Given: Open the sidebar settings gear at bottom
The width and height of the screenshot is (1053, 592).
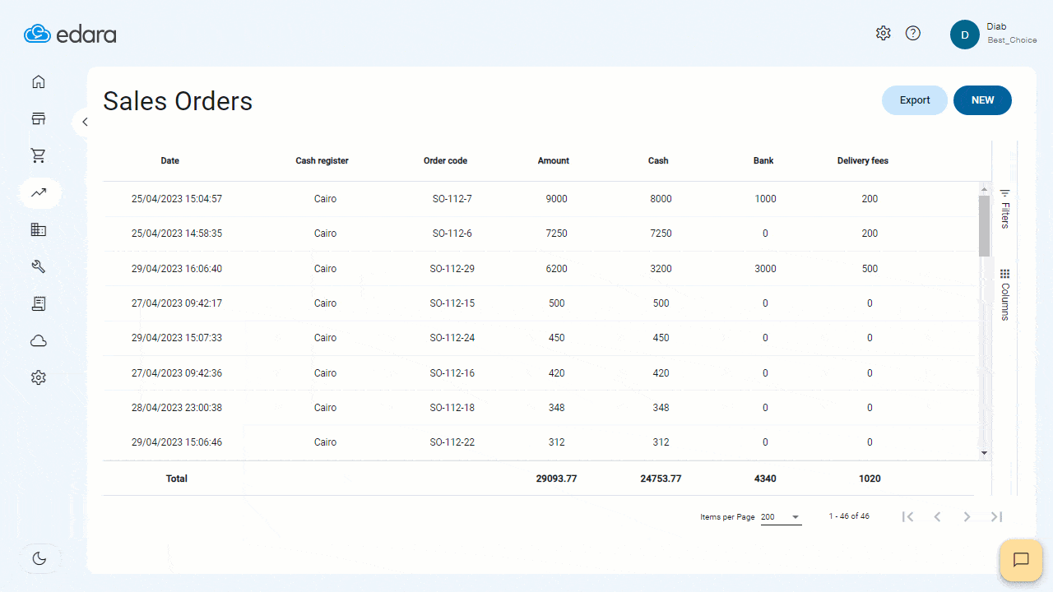Looking at the screenshot, I should [x=39, y=377].
